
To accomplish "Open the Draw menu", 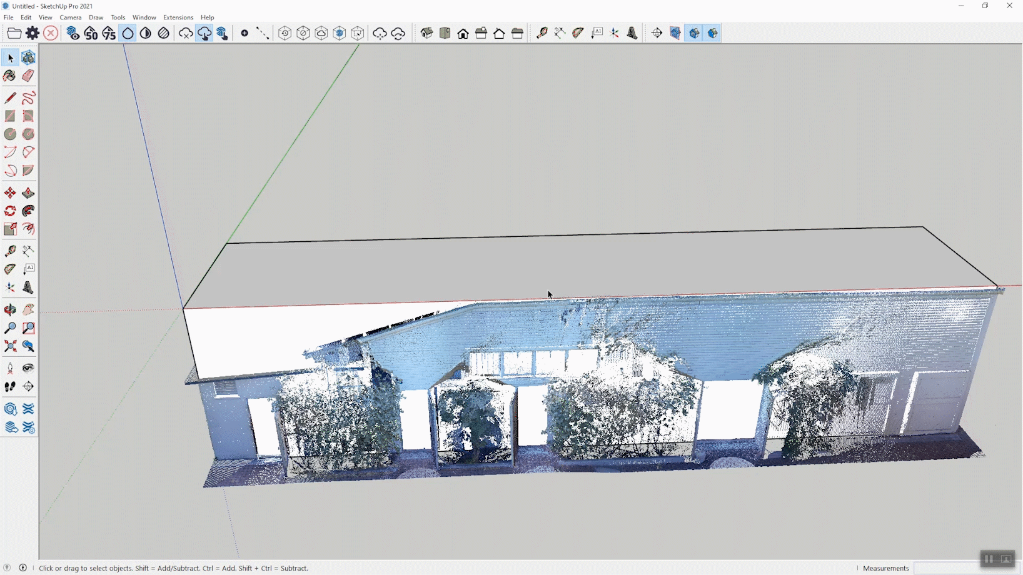I will [96, 17].
